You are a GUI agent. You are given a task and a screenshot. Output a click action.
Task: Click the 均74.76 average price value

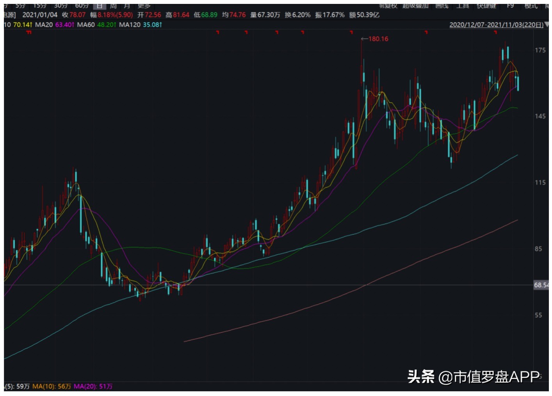tap(234, 15)
